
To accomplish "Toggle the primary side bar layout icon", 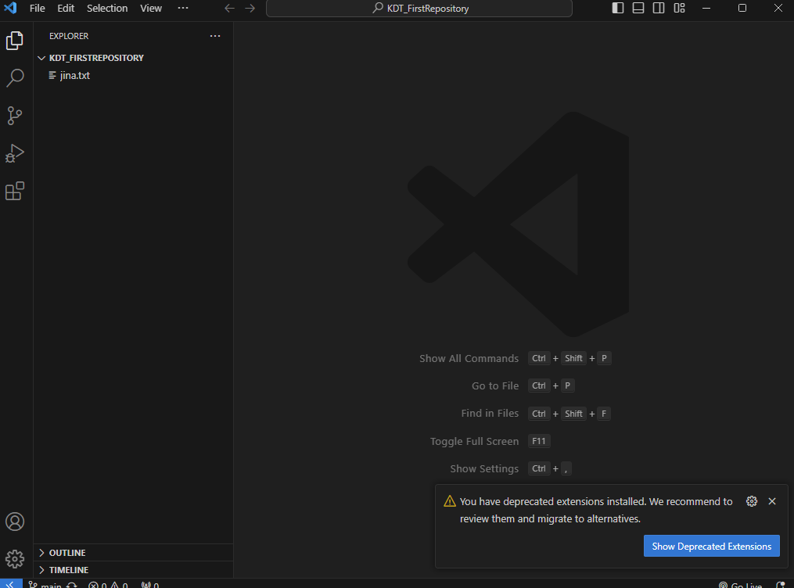I will (x=618, y=8).
